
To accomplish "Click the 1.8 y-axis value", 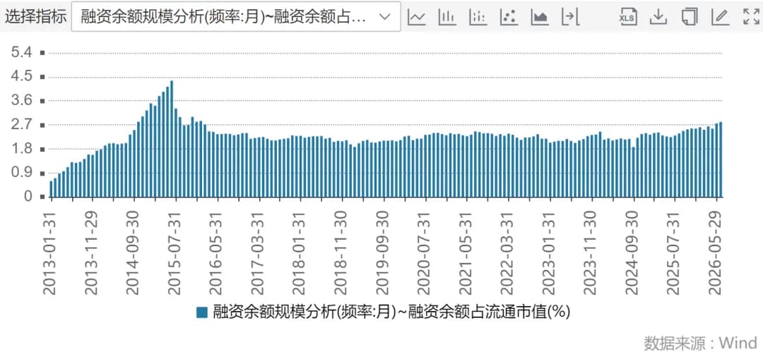I will pos(21,149).
